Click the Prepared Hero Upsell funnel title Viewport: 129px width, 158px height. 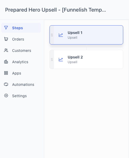coord(56,10)
